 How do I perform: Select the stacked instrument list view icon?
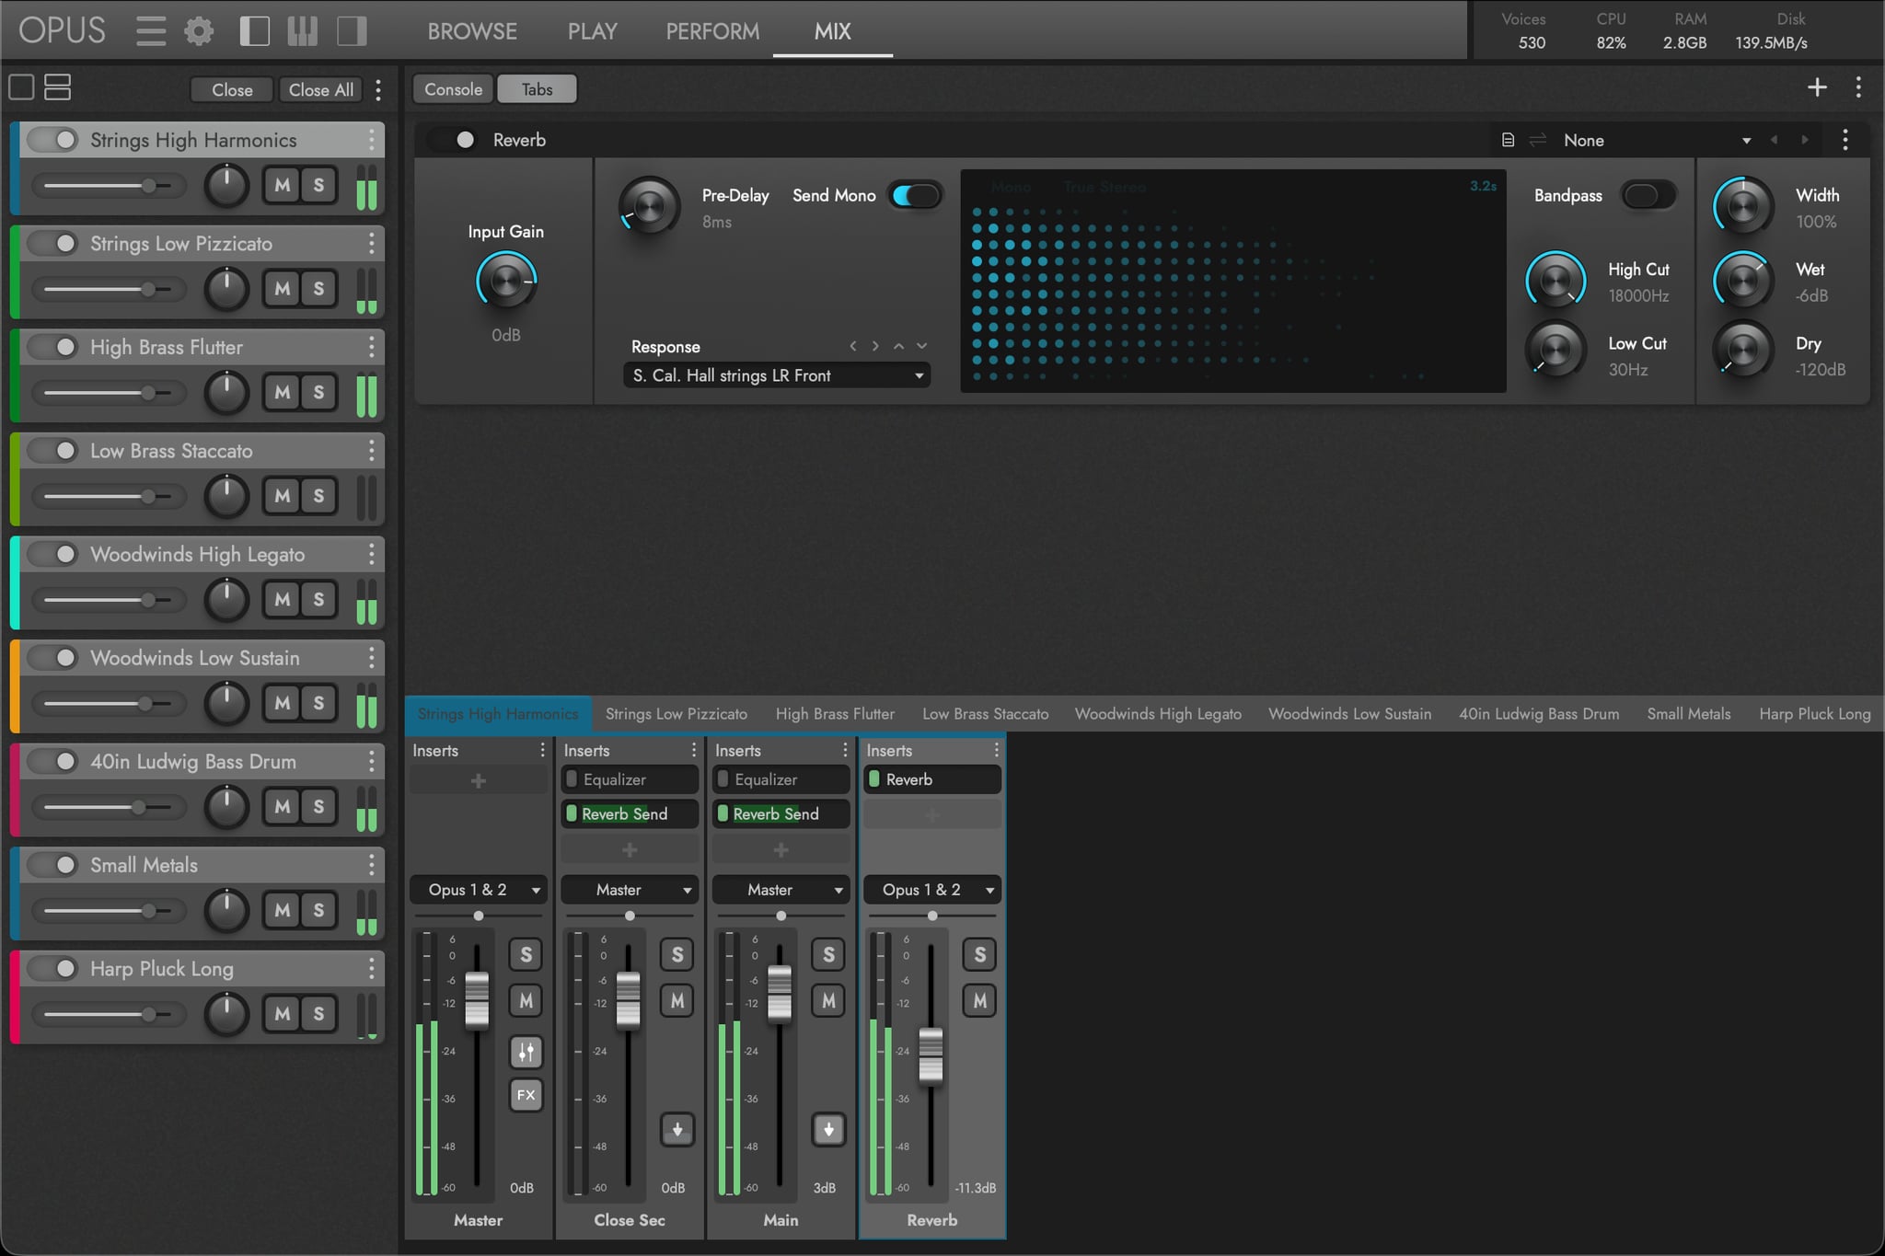[58, 87]
